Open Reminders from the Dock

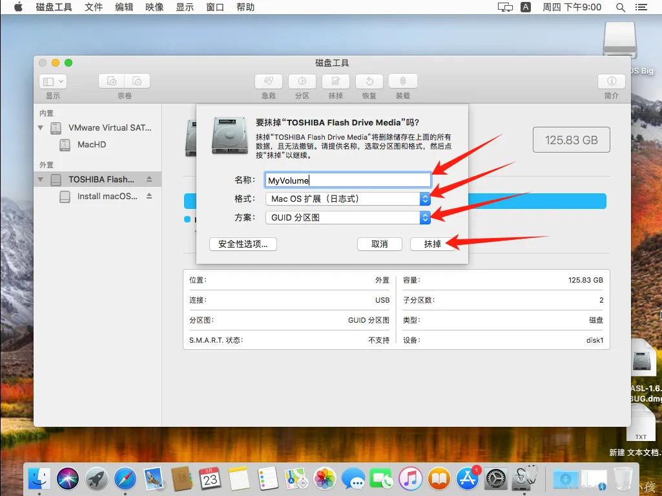tap(267, 479)
